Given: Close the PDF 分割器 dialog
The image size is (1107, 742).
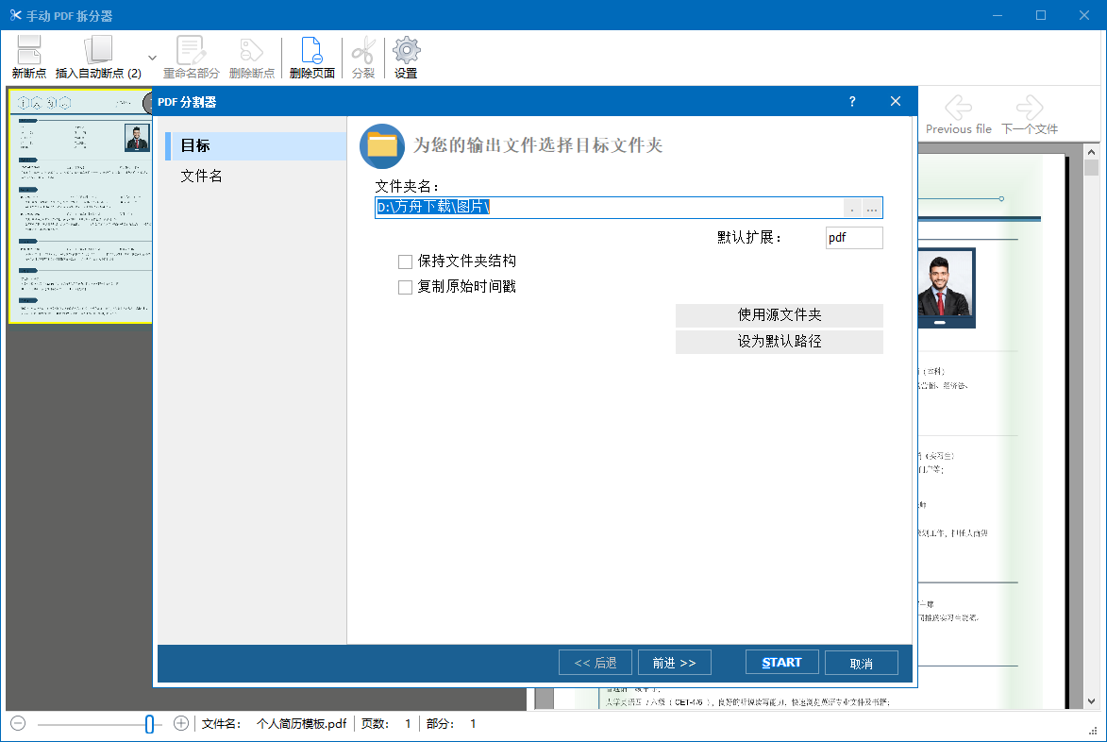Looking at the screenshot, I should tap(896, 102).
